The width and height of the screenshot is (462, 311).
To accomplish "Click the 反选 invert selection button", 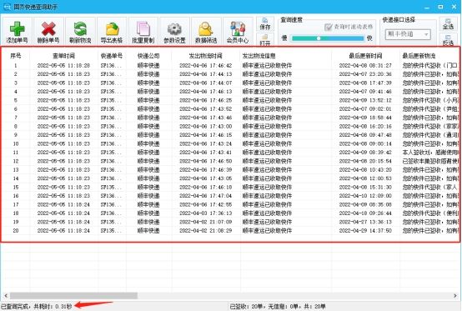I will (x=448, y=40).
